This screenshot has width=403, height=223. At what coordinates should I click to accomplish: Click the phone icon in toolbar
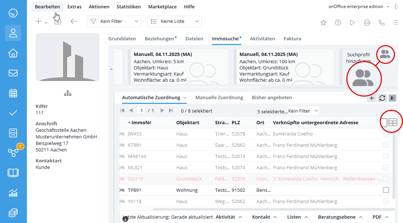[x=381, y=23]
